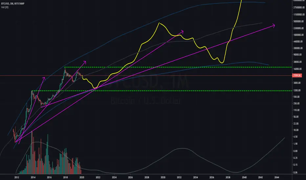Click the BTCUSD, 1M, BITSTAMP symbol title
The width and height of the screenshot is (306, 180).
[13, 4]
